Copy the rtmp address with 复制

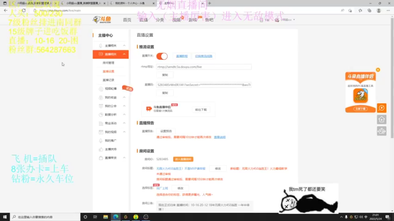coord(165,75)
